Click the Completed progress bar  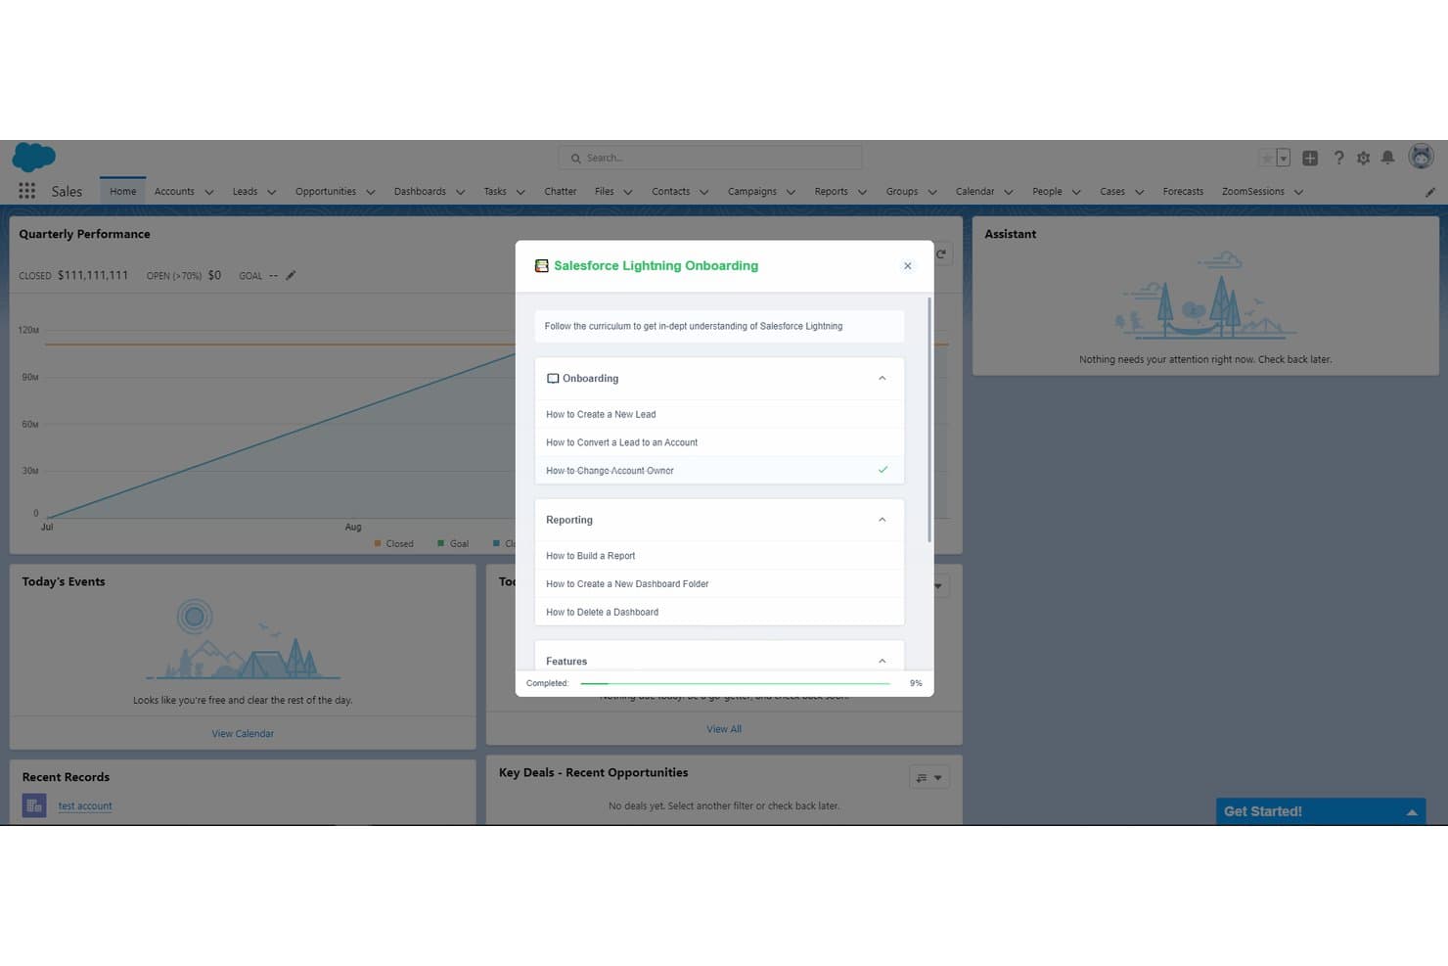coord(735,683)
